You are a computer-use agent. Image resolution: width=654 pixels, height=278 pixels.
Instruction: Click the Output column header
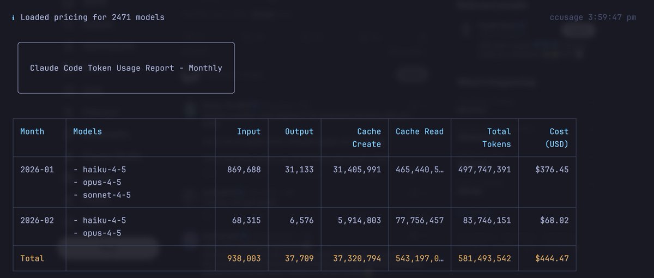coord(299,131)
